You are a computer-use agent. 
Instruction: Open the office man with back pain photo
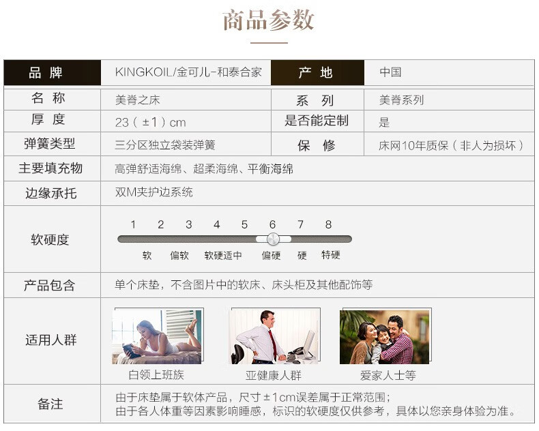pos(275,336)
